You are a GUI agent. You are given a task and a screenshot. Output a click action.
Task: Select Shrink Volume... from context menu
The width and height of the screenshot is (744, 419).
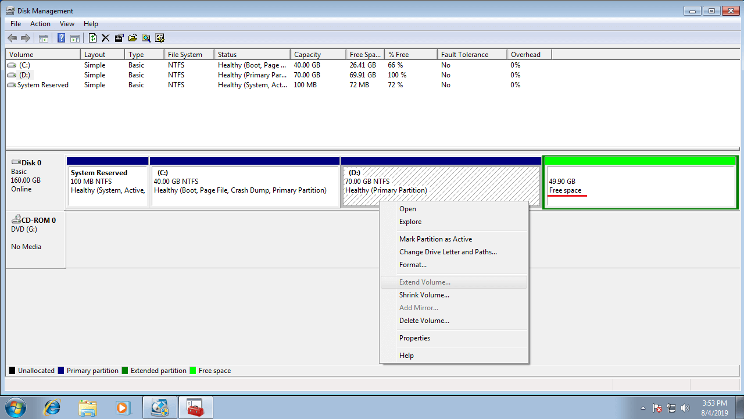(424, 295)
